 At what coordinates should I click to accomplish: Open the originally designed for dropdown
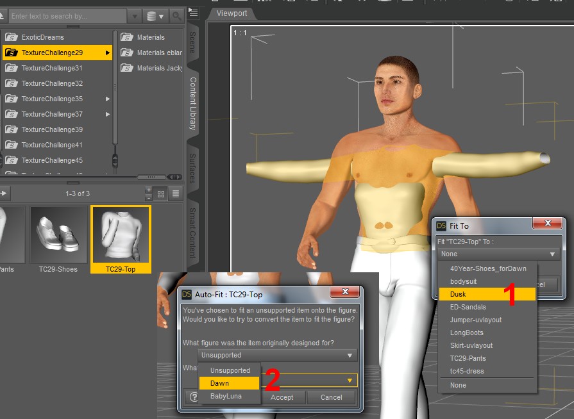(x=278, y=356)
